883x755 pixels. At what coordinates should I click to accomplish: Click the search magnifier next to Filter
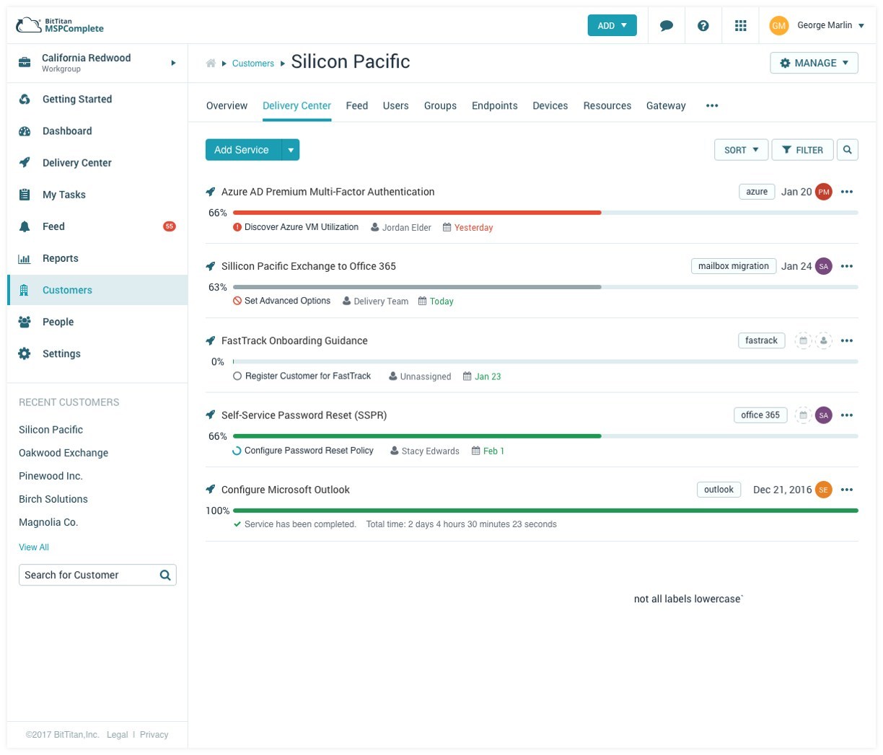pyautogui.click(x=848, y=149)
